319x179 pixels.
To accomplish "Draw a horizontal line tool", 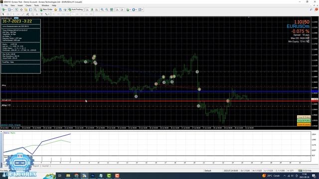I will point(18,14).
